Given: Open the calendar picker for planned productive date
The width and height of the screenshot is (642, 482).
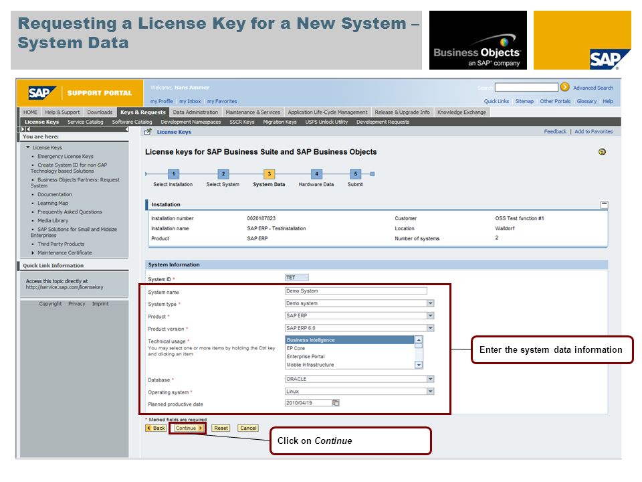Looking at the screenshot, I should point(335,403).
